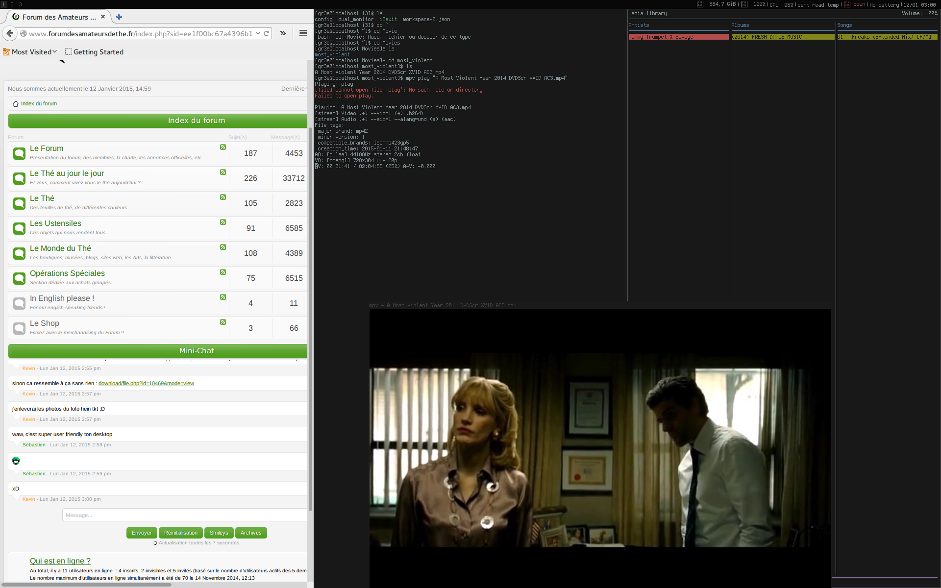
Task: Click the mpv video window
Action: point(600,448)
